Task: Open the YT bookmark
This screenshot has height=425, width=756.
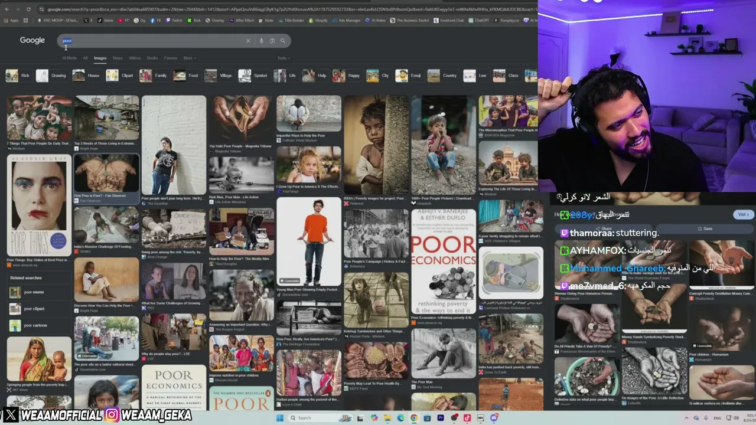Action: 123,20
